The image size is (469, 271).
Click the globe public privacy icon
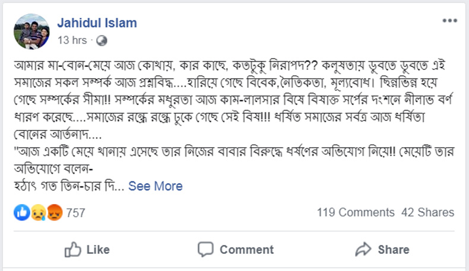coord(102,41)
